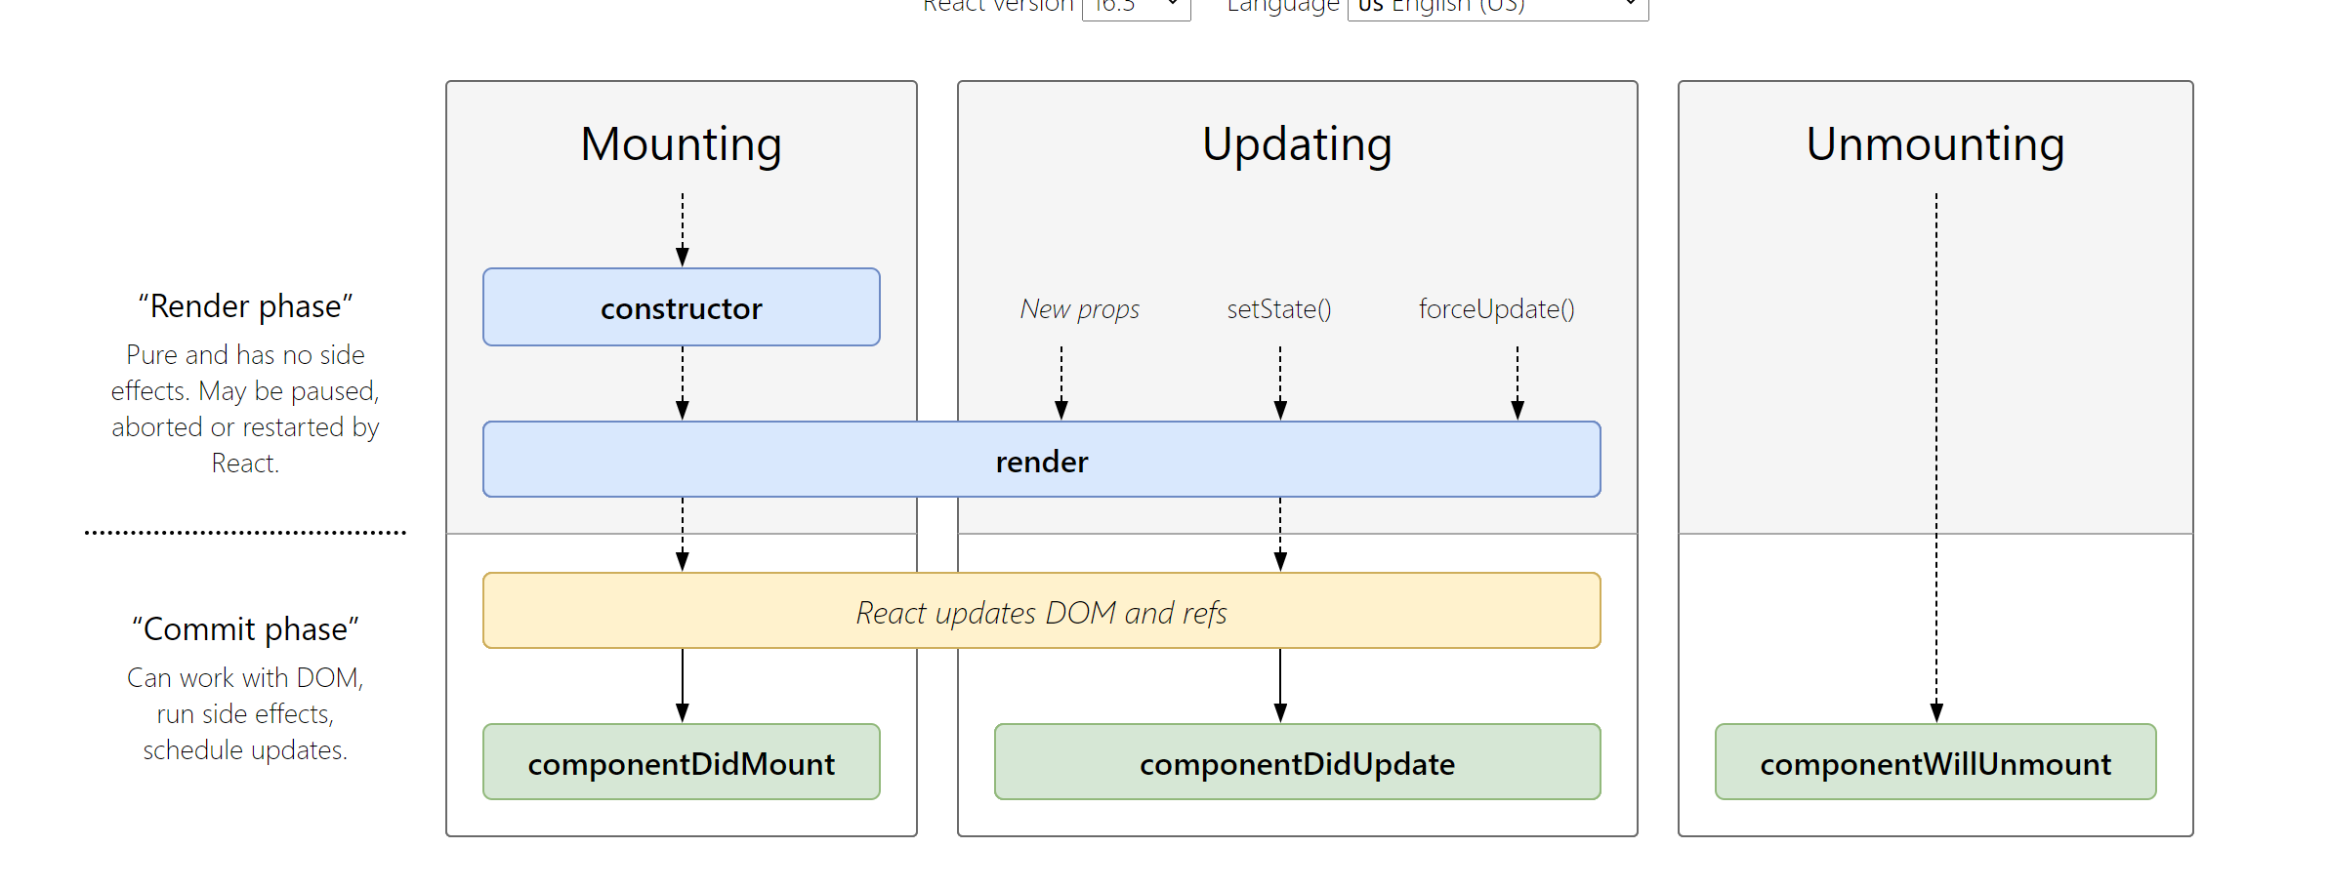Open the React version dropdown
Viewport: 2329px width, 888px height.
pos(1136,8)
